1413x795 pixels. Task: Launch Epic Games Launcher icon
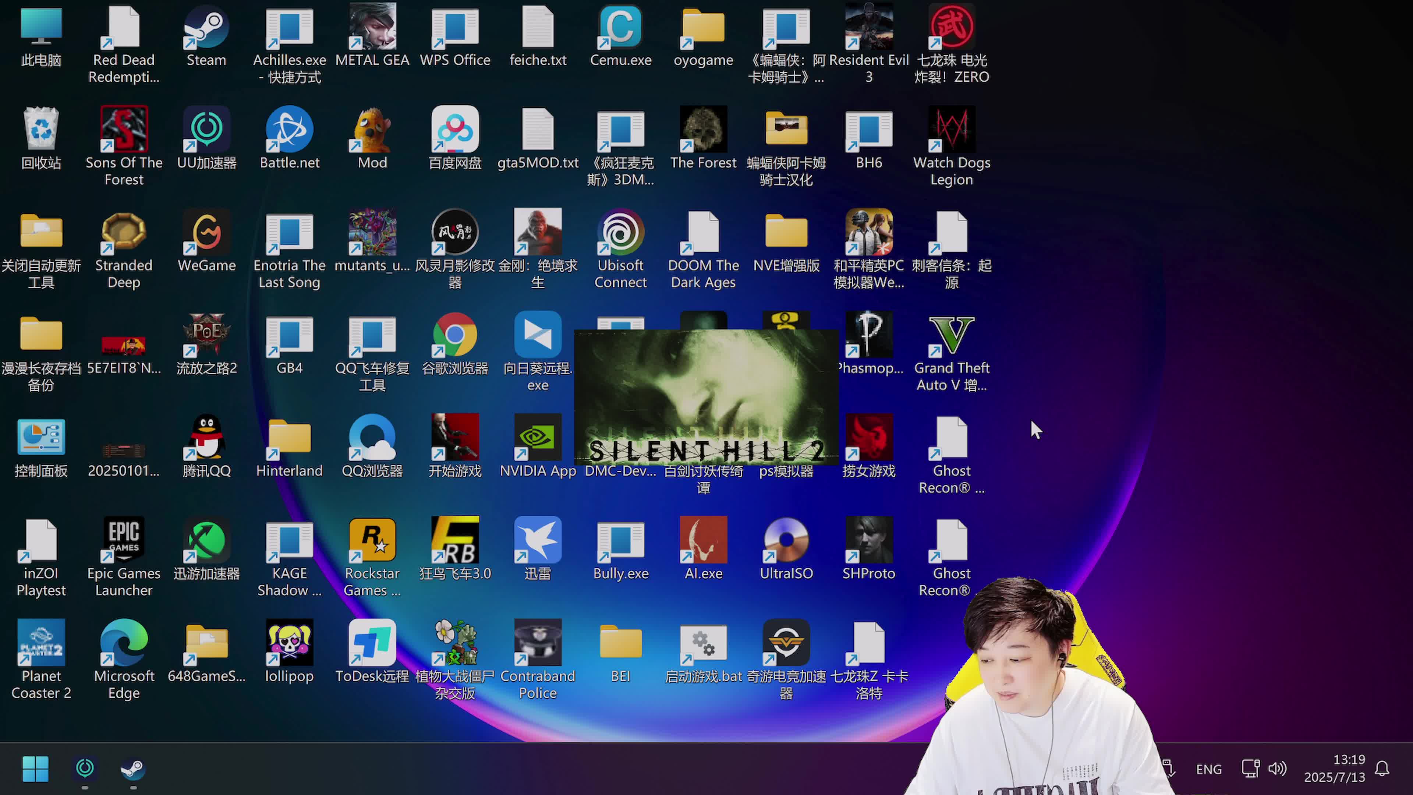coord(124,558)
